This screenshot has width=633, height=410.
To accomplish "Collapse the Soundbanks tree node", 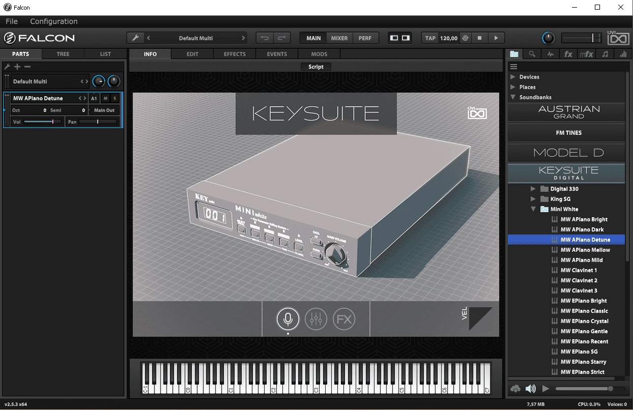I will click(513, 97).
